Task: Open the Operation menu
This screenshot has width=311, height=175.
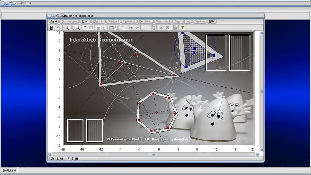Action: [x=129, y=21]
